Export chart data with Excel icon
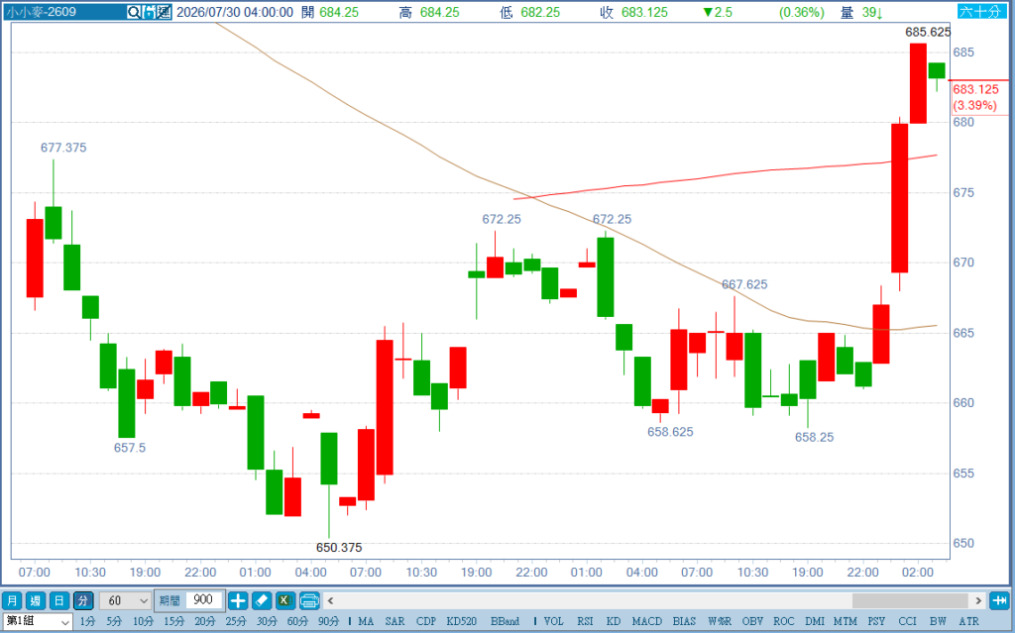This screenshot has width=1015, height=633. point(285,600)
